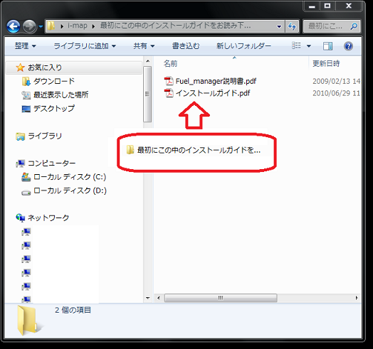Go back using the blue Back arrow
The width and height of the screenshot is (373, 349).
click(14, 26)
